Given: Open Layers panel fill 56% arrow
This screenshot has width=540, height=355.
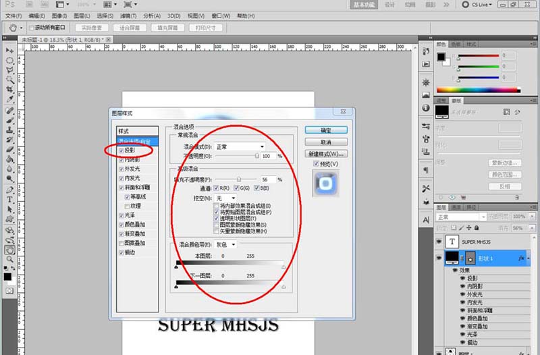Looking at the screenshot, I should pos(533,228).
